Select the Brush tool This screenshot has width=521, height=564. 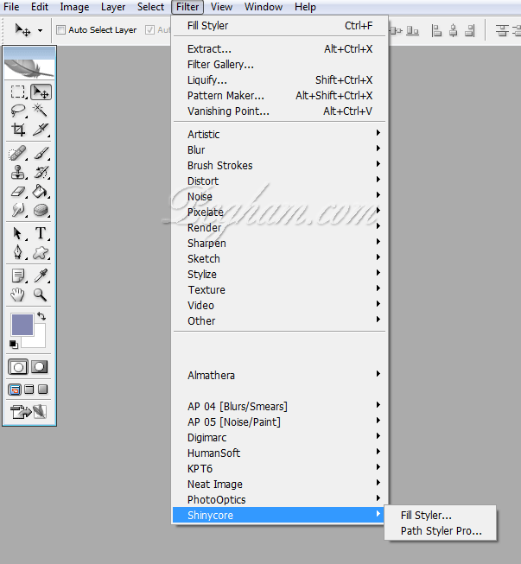pyautogui.click(x=41, y=153)
